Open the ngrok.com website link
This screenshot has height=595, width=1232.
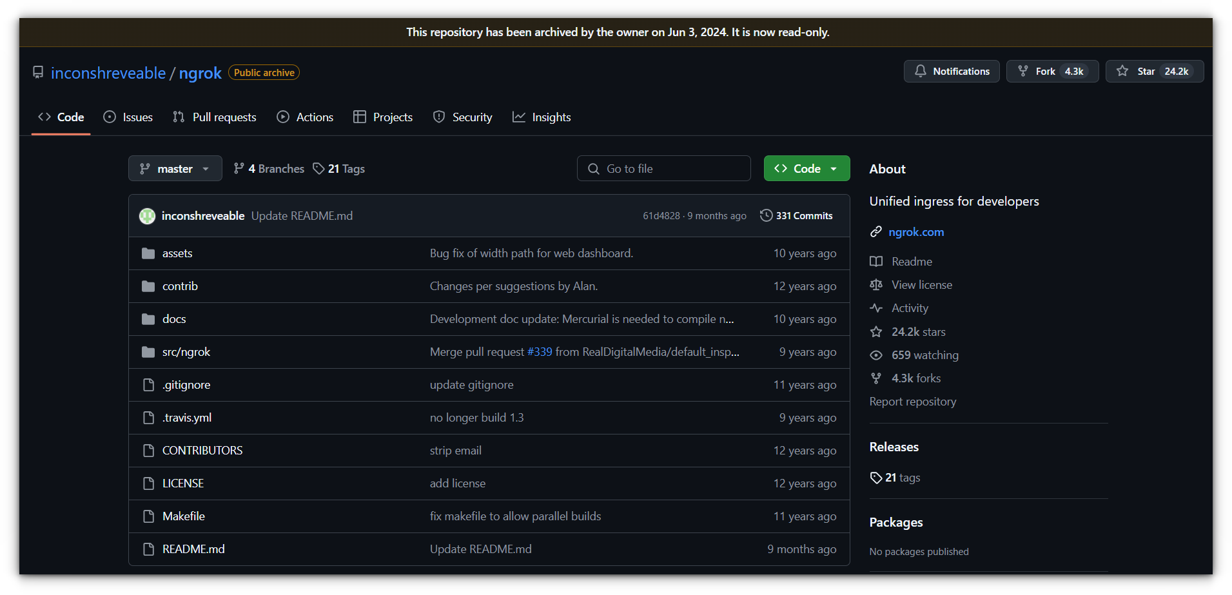click(917, 232)
